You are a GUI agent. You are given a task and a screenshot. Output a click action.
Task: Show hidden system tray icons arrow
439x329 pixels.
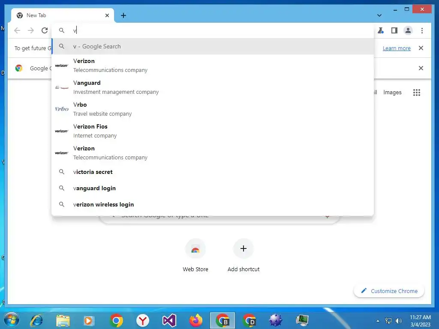378,321
